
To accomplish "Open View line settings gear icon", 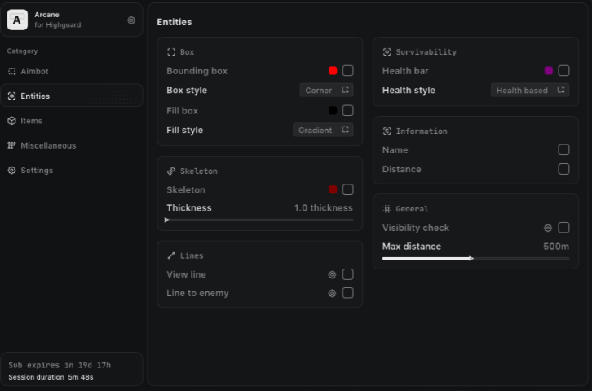I will 332,275.
